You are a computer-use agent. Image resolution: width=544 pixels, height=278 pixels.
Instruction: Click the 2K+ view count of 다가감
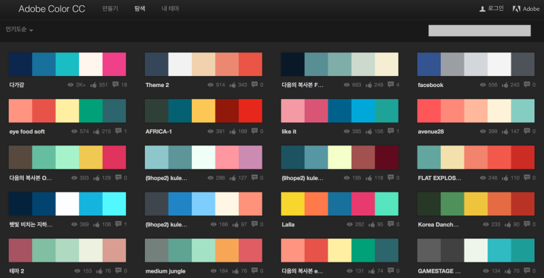coord(82,85)
